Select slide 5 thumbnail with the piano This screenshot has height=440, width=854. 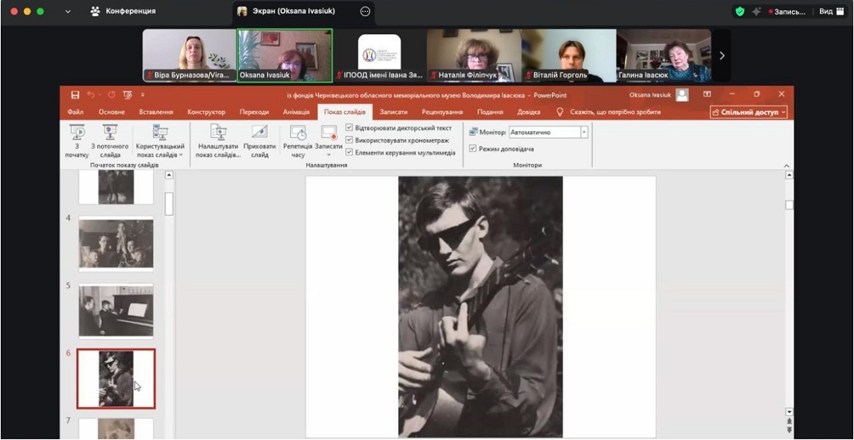click(x=116, y=311)
